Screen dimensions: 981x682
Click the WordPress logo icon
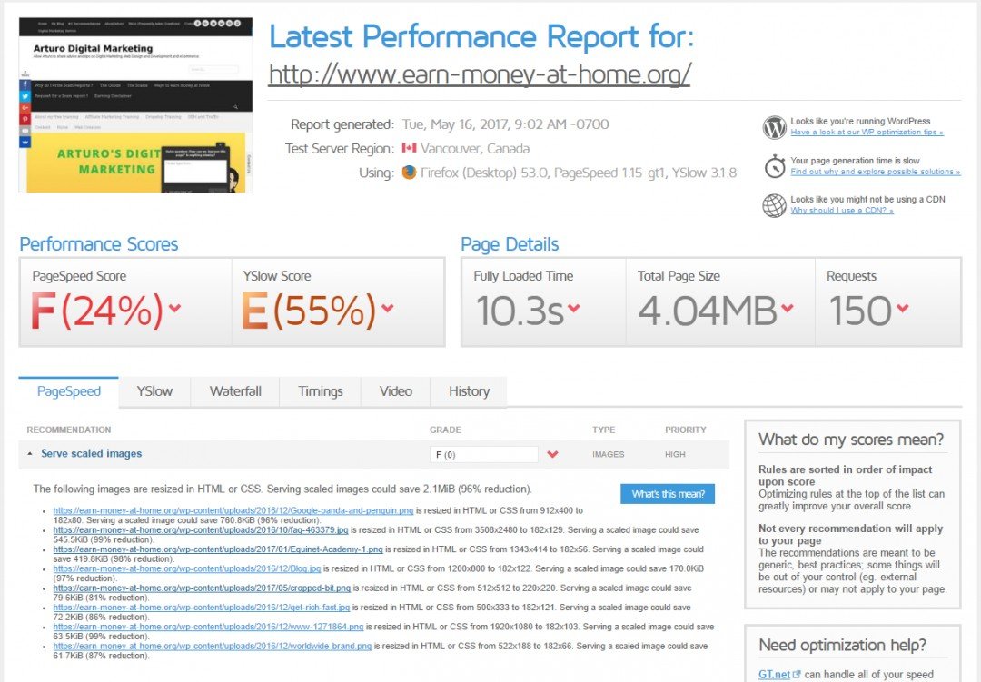tap(775, 127)
